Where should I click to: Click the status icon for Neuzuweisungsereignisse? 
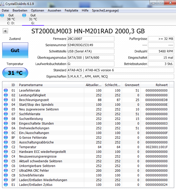tap(6, 156)
